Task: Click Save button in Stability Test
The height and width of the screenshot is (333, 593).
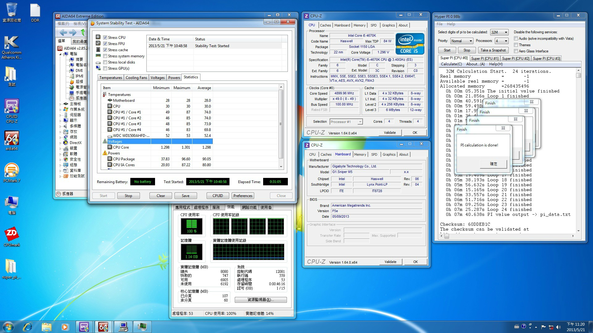Action: click(186, 196)
